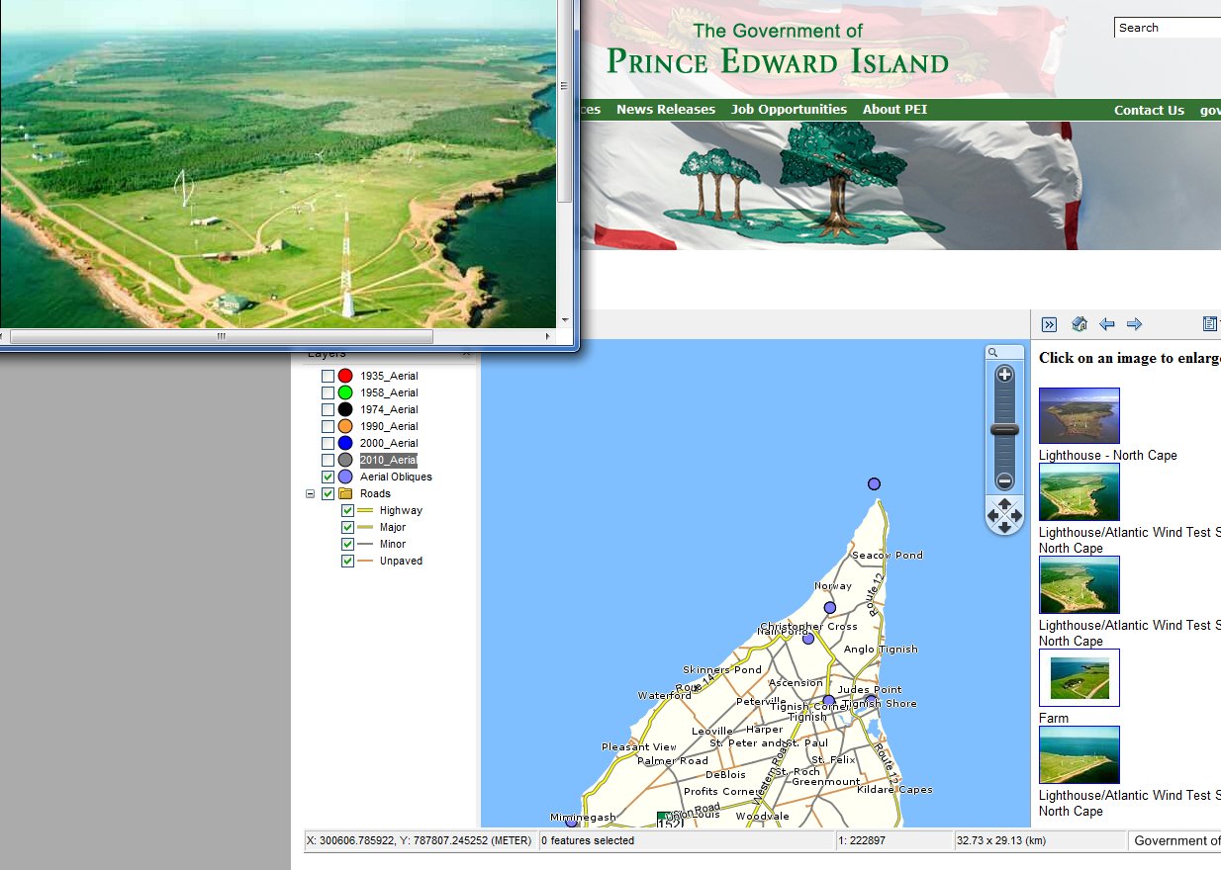This screenshot has height=870, width=1221.
Task: Pan the map up with the arrow
Action: click(1004, 503)
